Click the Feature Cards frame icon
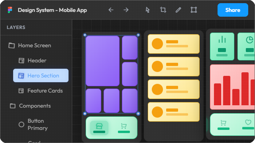This screenshot has height=143, width=255. coord(21,91)
